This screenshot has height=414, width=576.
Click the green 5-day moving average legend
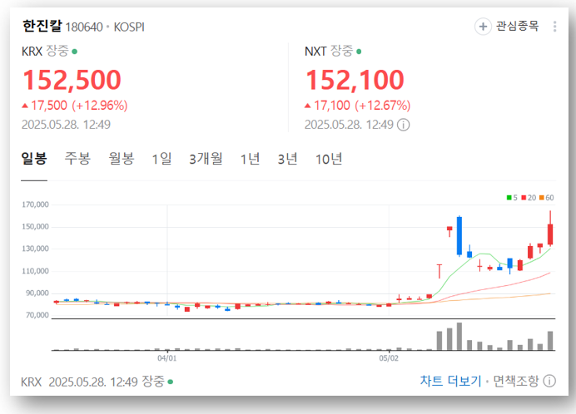(512, 198)
